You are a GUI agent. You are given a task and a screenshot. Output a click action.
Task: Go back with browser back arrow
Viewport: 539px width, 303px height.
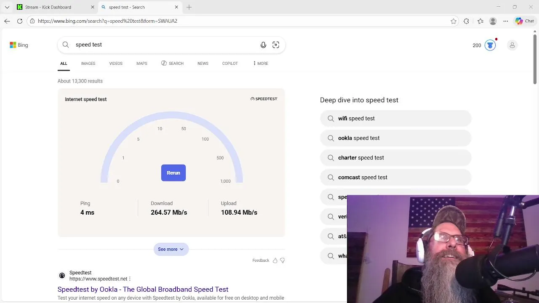coord(7,21)
